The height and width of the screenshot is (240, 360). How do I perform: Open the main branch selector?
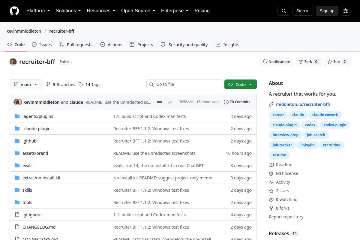pyautogui.click(x=26, y=85)
